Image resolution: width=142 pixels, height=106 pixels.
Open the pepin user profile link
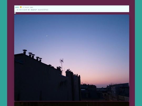(17, 7)
